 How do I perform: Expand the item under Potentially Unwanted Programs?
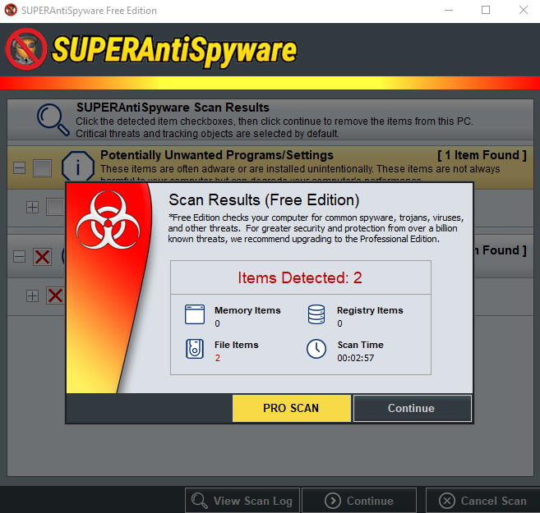click(x=32, y=208)
